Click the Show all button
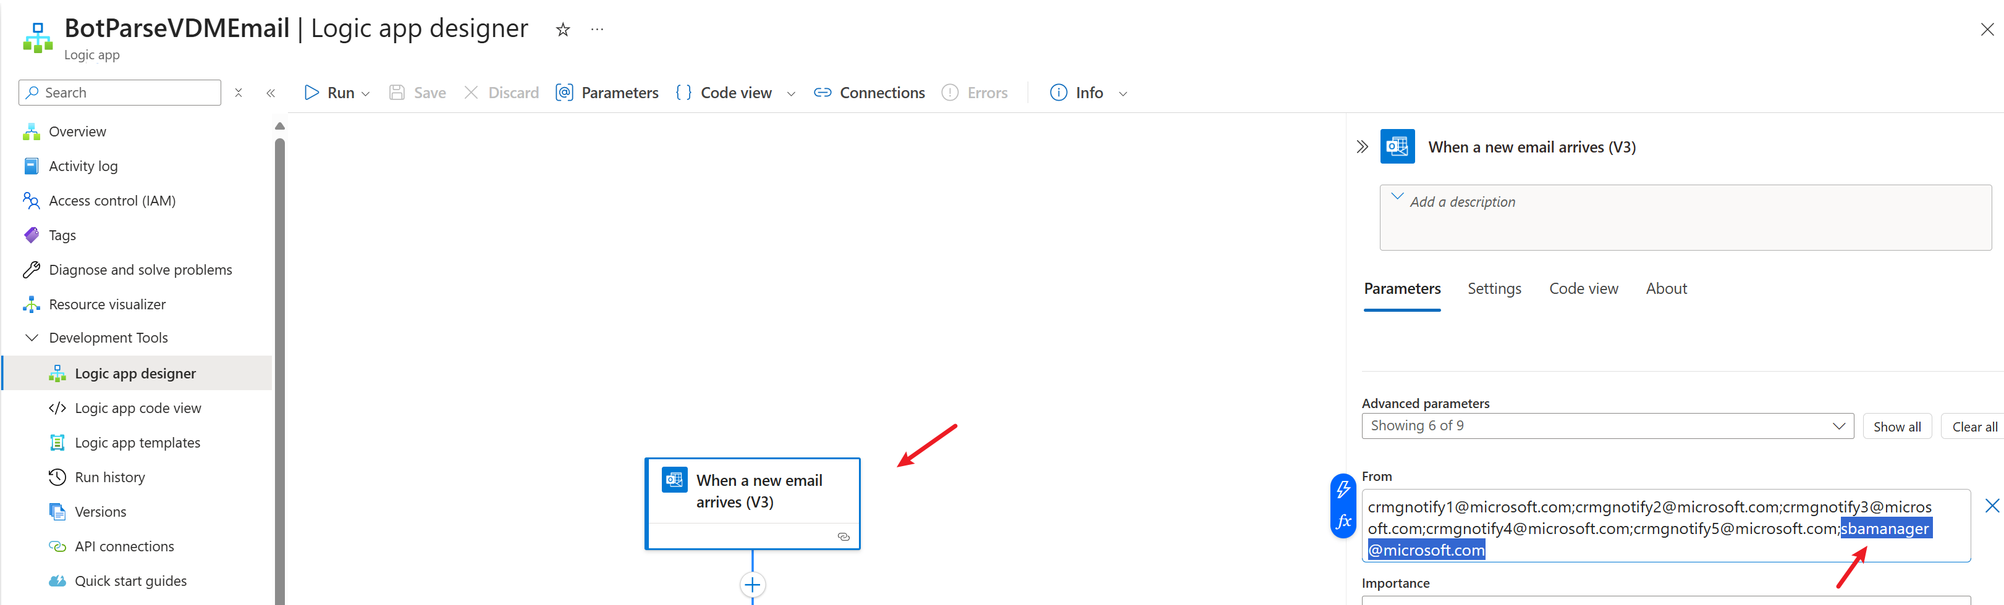This screenshot has width=2004, height=605. pyautogui.click(x=1896, y=426)
